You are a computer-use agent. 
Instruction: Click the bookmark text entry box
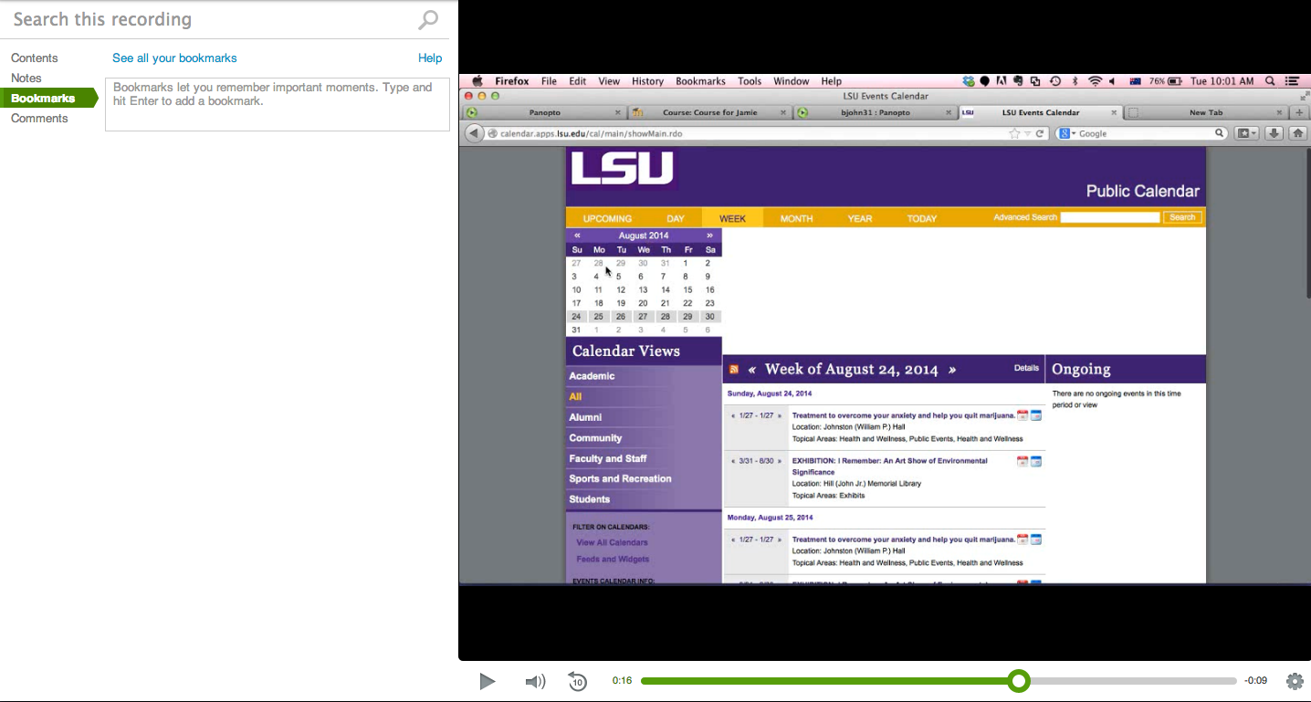click(x=278, y=104)
